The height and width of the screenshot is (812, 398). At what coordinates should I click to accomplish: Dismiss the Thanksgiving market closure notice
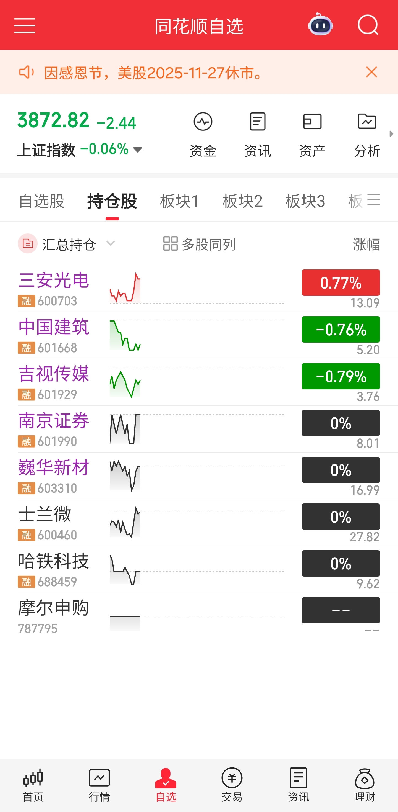point(371,72)
